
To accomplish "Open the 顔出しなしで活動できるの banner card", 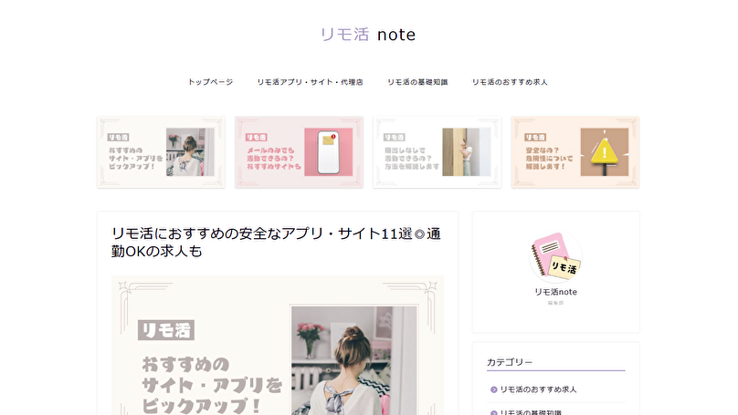I will [x=438, y=152].
